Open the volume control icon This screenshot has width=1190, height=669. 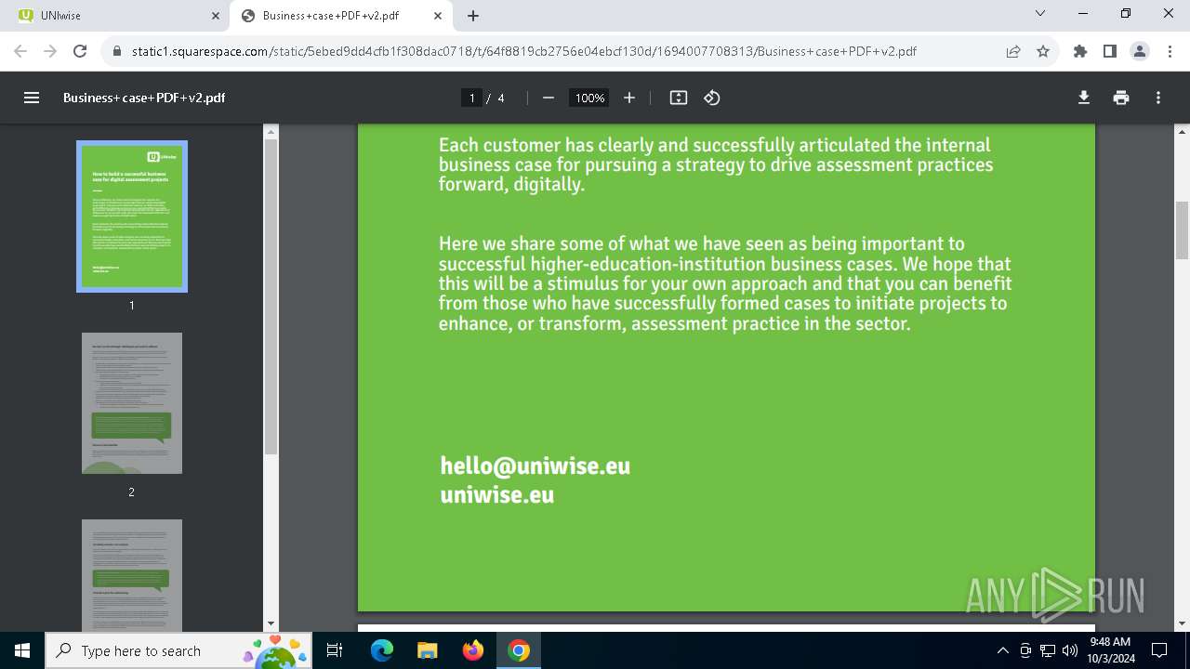tap(1069, 650)
